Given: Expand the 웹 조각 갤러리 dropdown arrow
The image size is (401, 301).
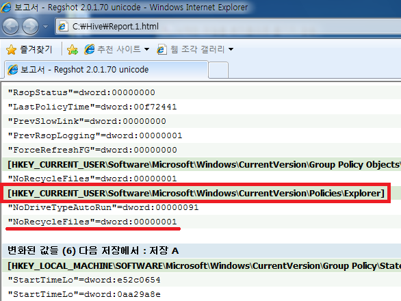Looking at the screenshot, I should pyautogui.click(x=231, y=49).
